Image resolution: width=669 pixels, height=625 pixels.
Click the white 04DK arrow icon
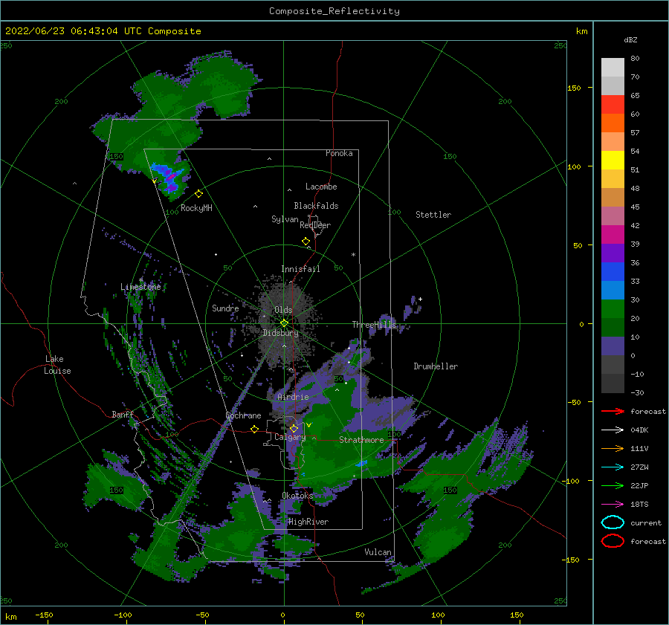(613, 430)
